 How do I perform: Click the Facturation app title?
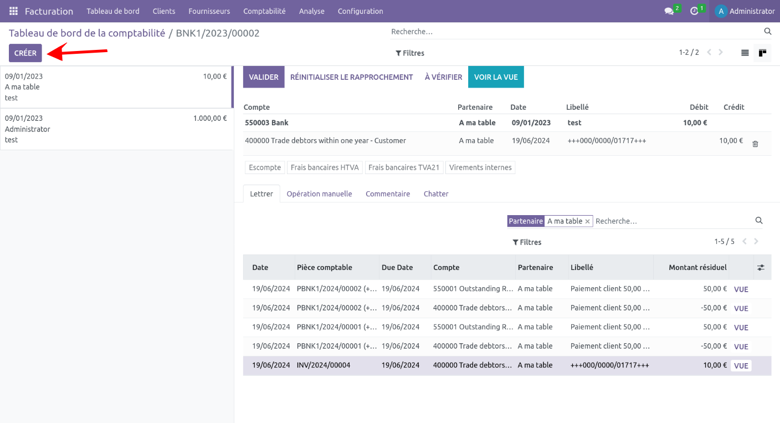(49, 11)
